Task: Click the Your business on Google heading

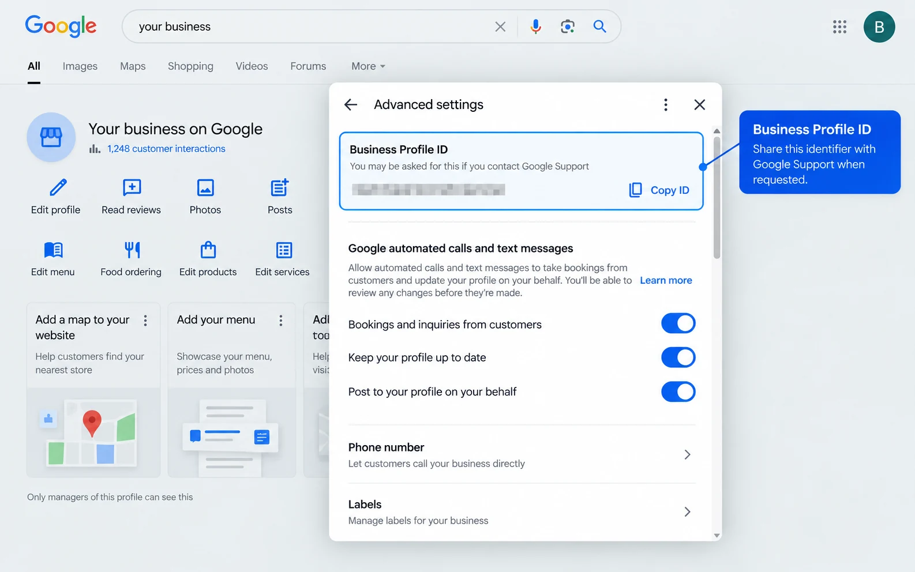Action: coord(175,129)
